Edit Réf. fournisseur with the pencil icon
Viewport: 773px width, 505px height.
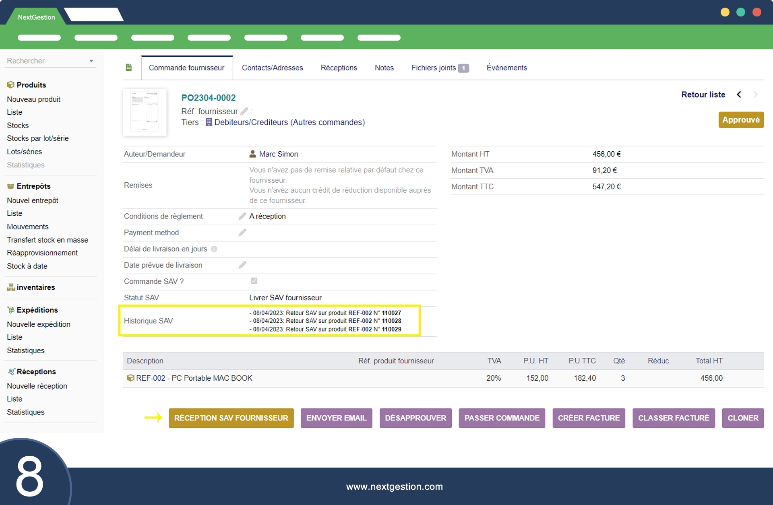(244, 111)
